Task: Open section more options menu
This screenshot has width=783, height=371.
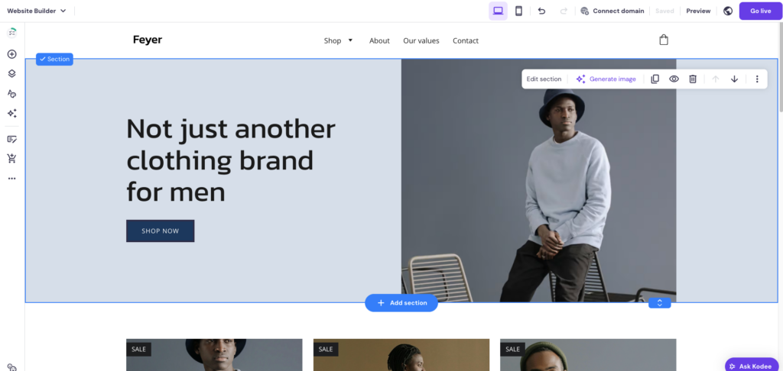Action: (x=757, y=79)
